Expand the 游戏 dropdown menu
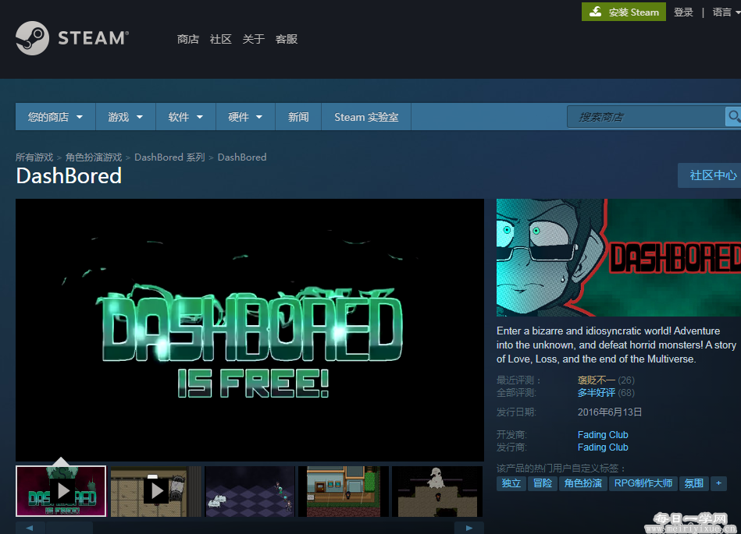Screen dimensions: 741x534 (125, 116)
